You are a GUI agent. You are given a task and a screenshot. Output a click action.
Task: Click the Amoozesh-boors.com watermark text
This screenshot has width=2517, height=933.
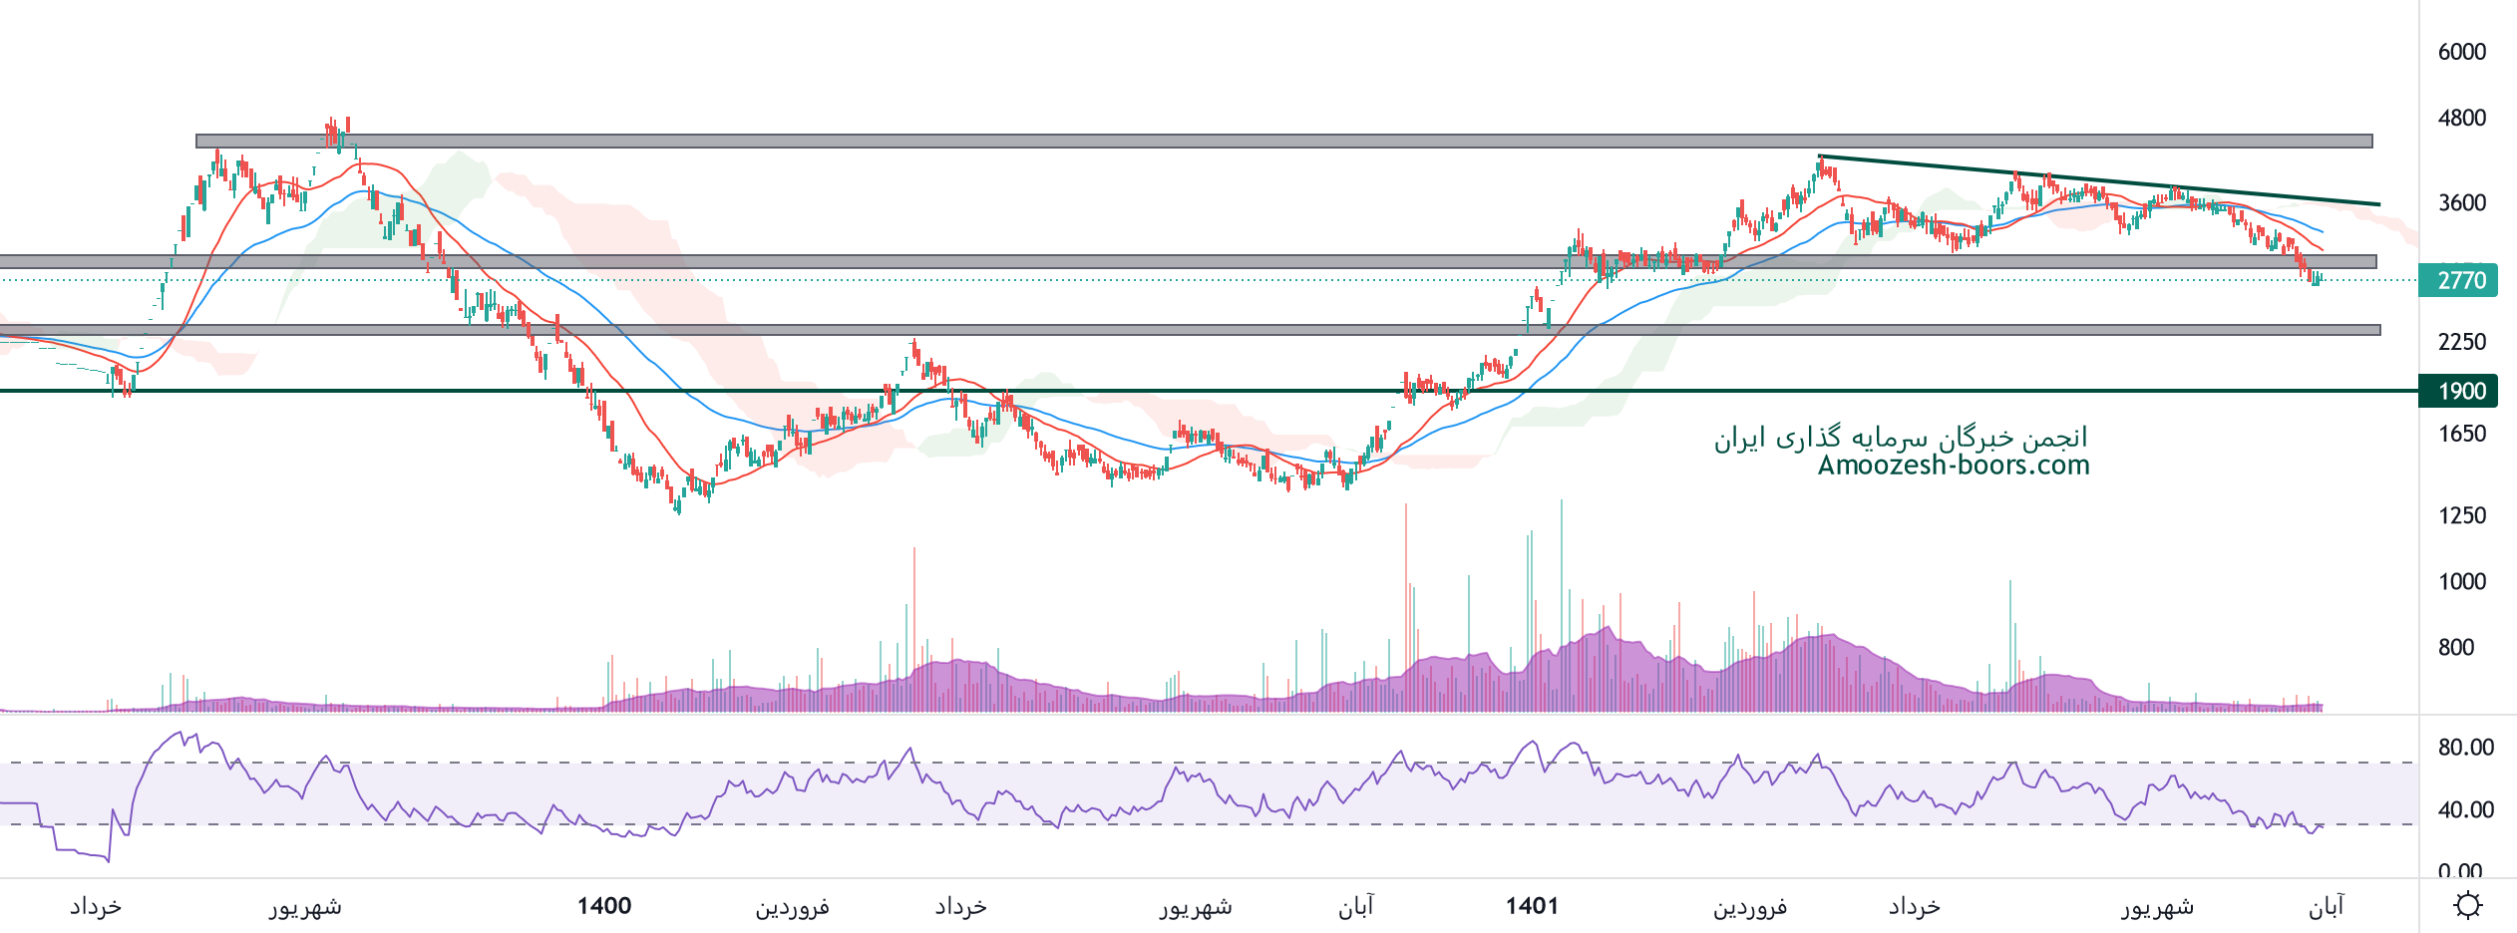coord(1953,466)
